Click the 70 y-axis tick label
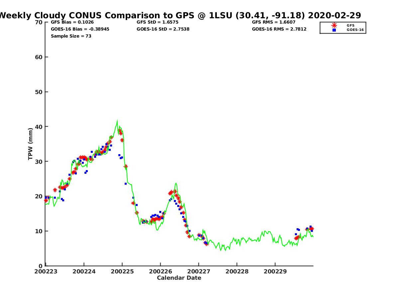 click(x=39, y=22)
